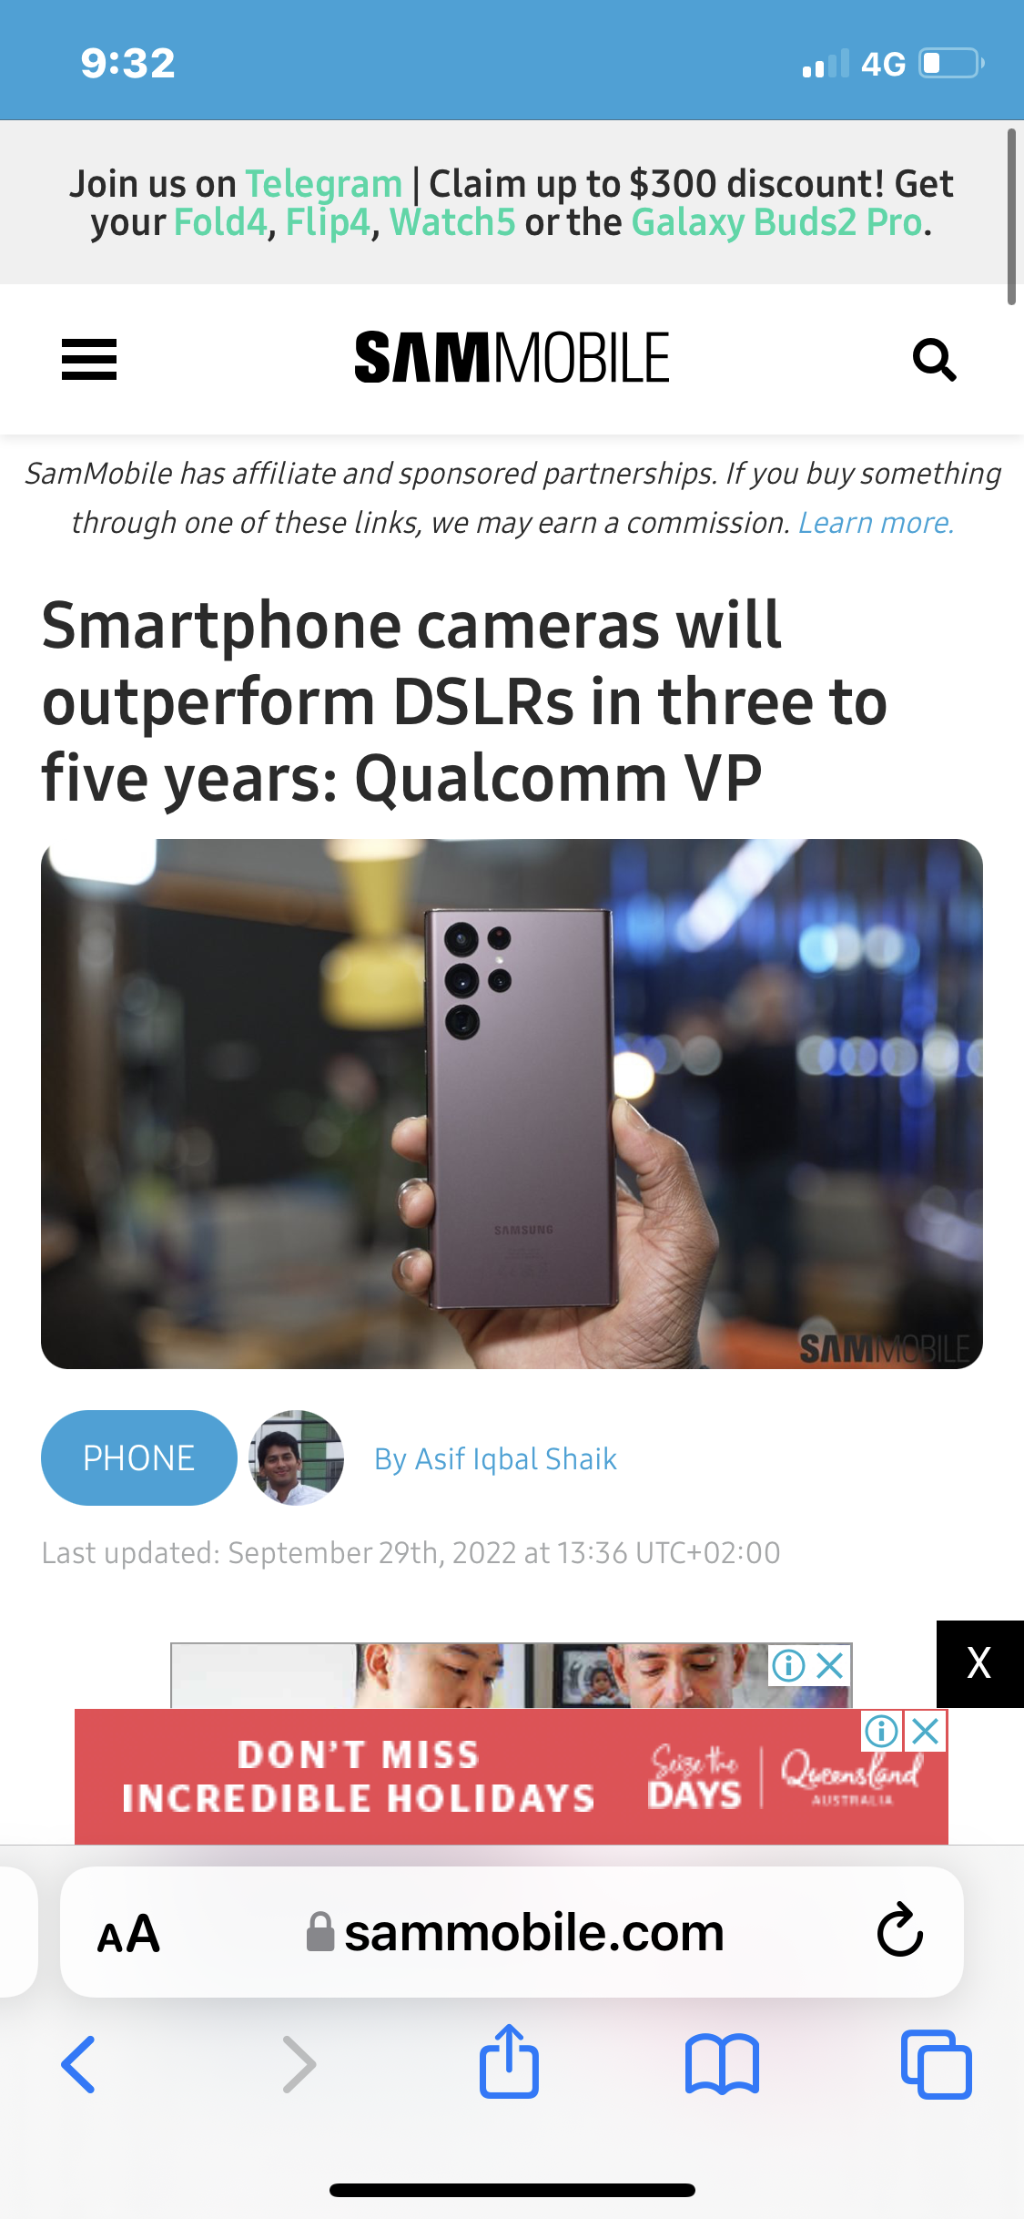
Task: Open Safari tabs overview icon
Action: [x=936, y=2064]
